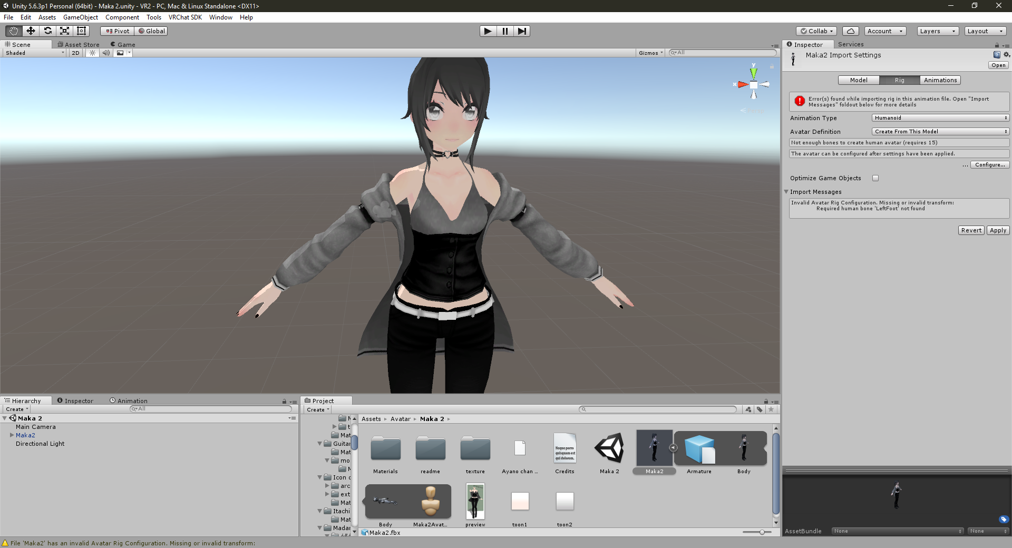This screenshot has width=1012, height=548.
Task: Select Directional Light in Hierarchy
Action: point(40,444)
